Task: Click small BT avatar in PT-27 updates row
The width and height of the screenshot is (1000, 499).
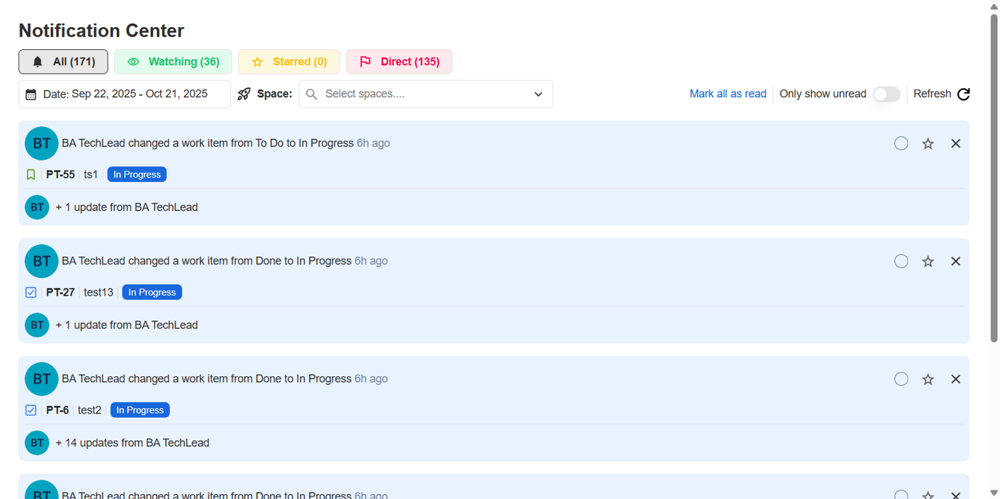Action: [x=37, y=325]
